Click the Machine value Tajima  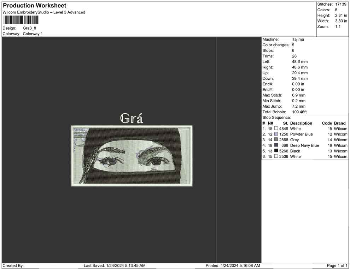point(298,40)
